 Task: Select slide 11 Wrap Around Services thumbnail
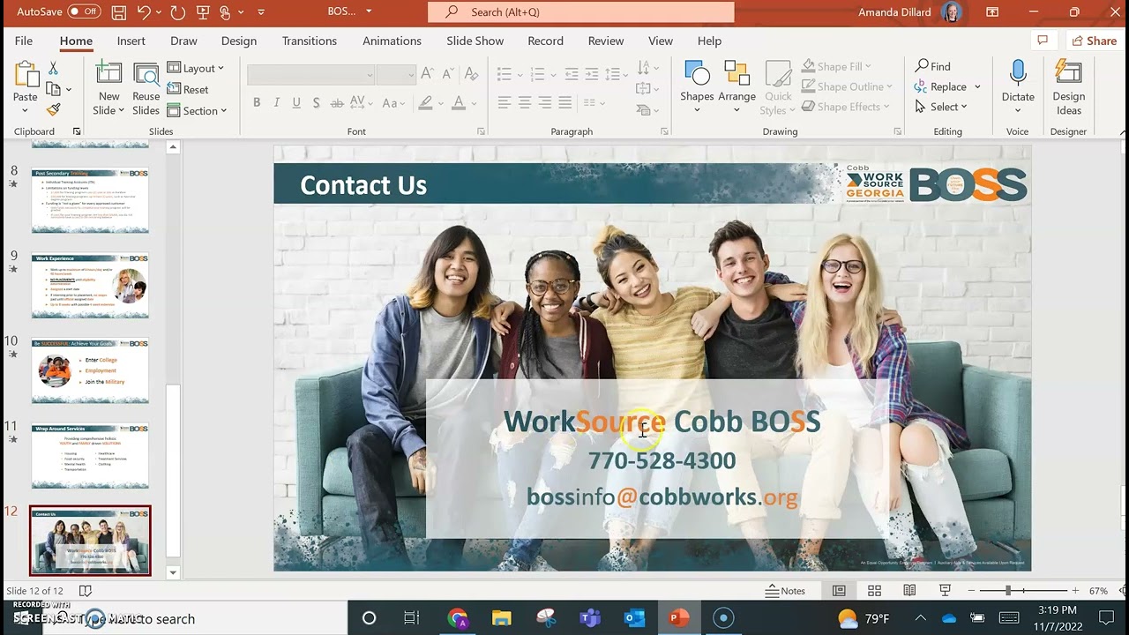(90, 456)
